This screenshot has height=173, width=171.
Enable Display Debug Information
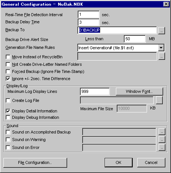[8, 117]
